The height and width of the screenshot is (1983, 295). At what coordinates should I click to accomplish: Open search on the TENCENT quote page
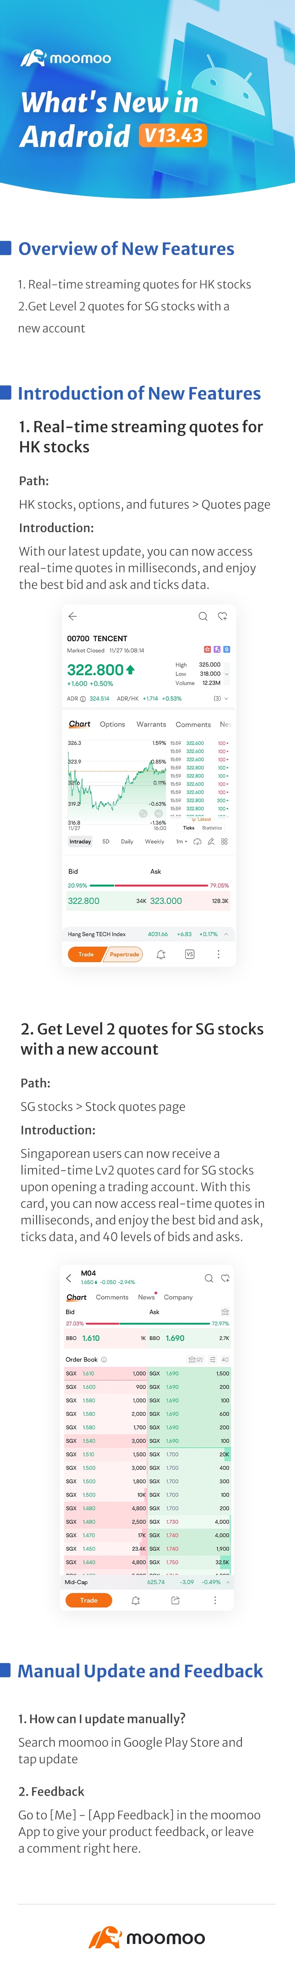coord(203,616)
